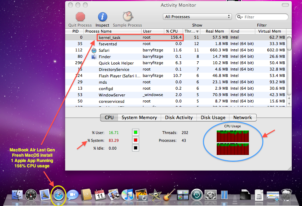
Task: Click the Quit Process label
Action: 80,25
